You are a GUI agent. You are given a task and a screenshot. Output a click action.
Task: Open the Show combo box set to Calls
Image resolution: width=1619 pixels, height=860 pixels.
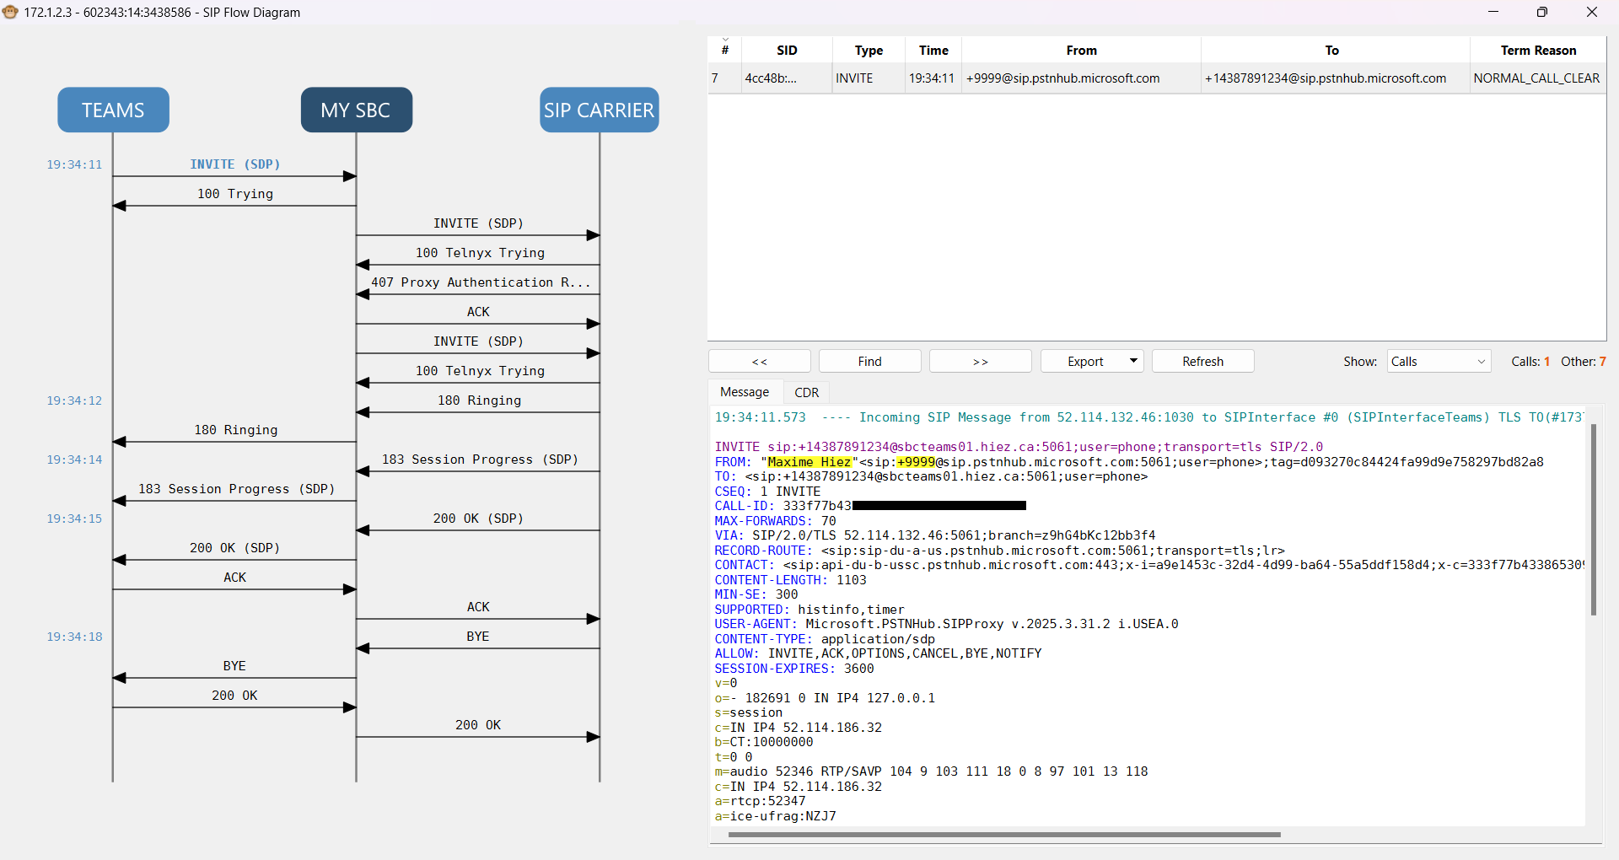coord(1438,361)
